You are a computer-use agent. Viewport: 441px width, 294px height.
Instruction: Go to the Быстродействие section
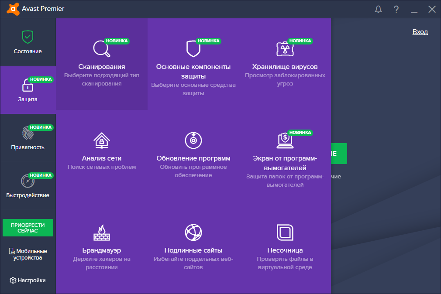click(28, 186)
